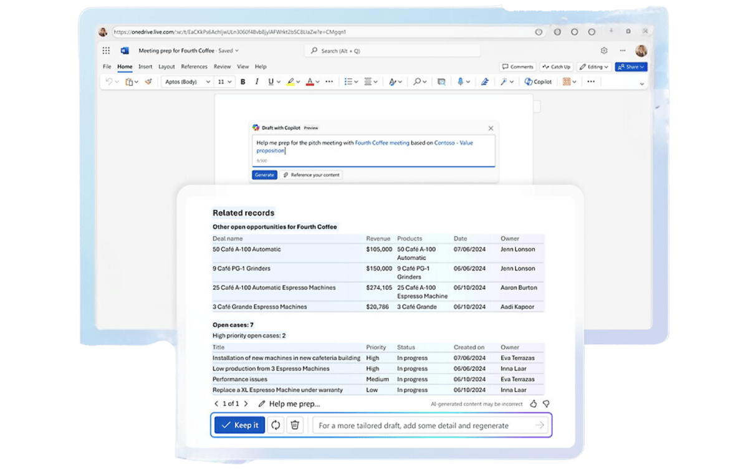Screen dimensions: 748x472
Task: Open the File menu
Action: point(107,67)
